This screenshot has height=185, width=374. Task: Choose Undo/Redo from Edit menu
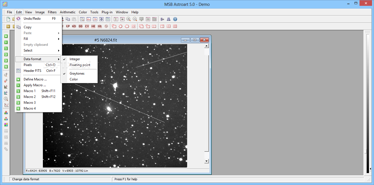(38, 19)
